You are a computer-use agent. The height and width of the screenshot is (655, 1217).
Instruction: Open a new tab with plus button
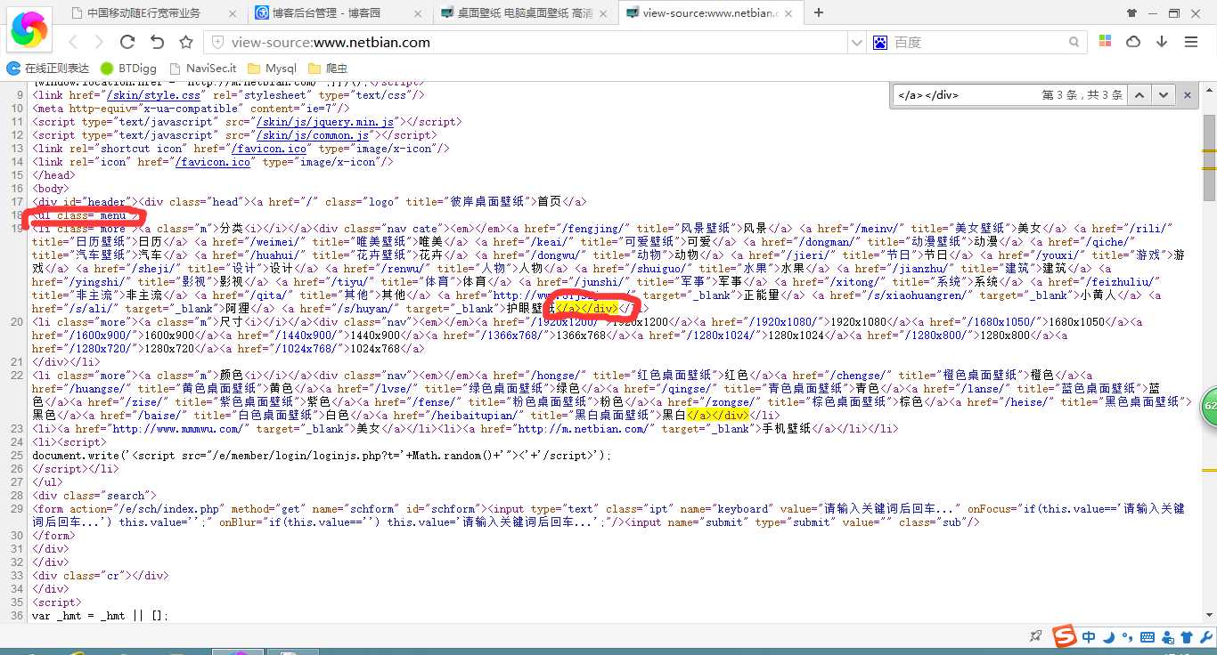pyautogui.click(x=819, y=12)
